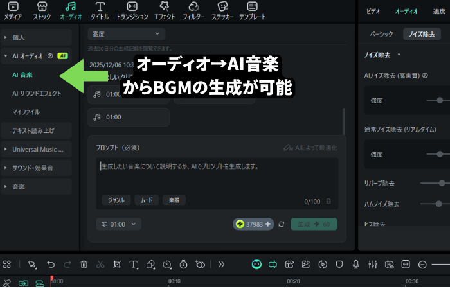Open the 高度 mode dropdown
The width and height of the screenshot is (450, 289).
pos(126,34)
